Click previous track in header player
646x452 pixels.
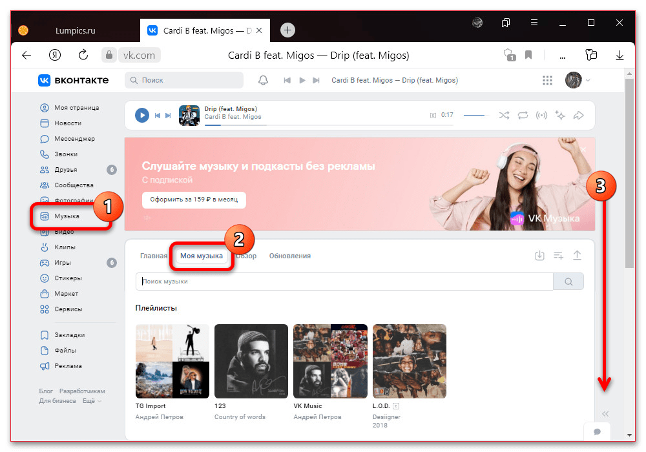click(287, 80)
